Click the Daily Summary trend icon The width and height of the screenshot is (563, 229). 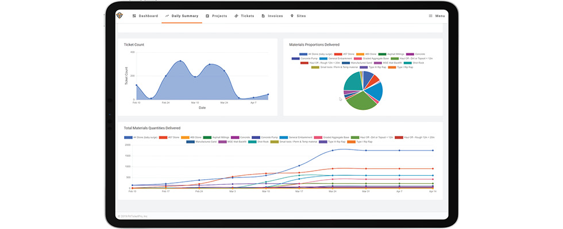(x=167, y=16)
